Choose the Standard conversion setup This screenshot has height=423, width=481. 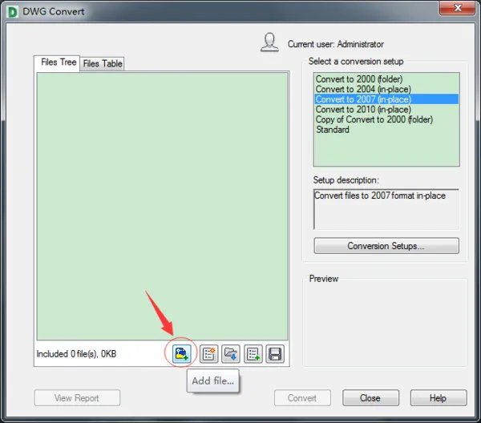(x=333, y=129)
